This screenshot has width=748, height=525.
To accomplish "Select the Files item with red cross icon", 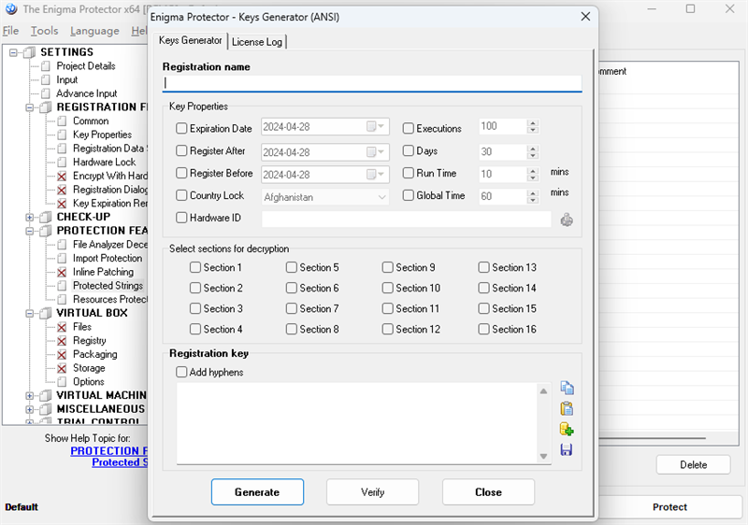I will click(x=62, y=327).
